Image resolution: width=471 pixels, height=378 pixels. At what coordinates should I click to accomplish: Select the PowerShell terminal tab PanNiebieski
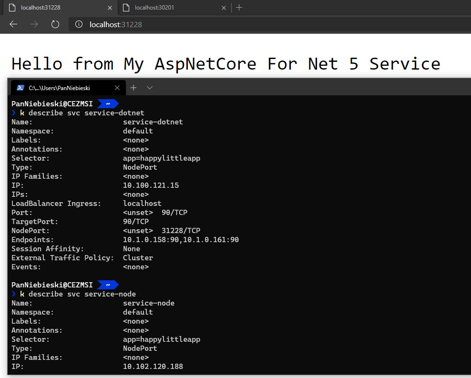coord(68,88)
